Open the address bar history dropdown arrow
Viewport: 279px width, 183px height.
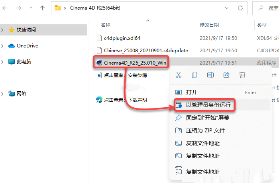click(x=227, y=8)
